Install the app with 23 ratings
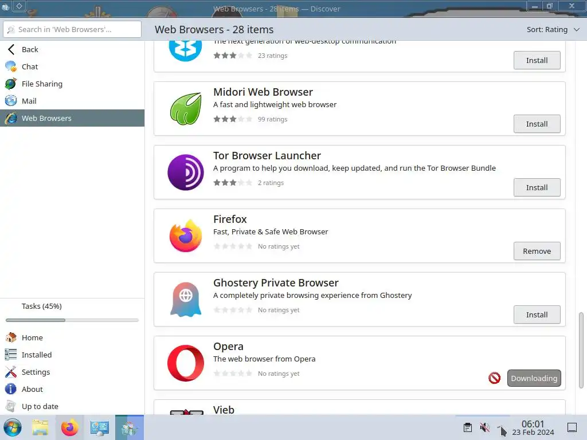The height and width of the screenshot is (440, 587). [537, 60]
